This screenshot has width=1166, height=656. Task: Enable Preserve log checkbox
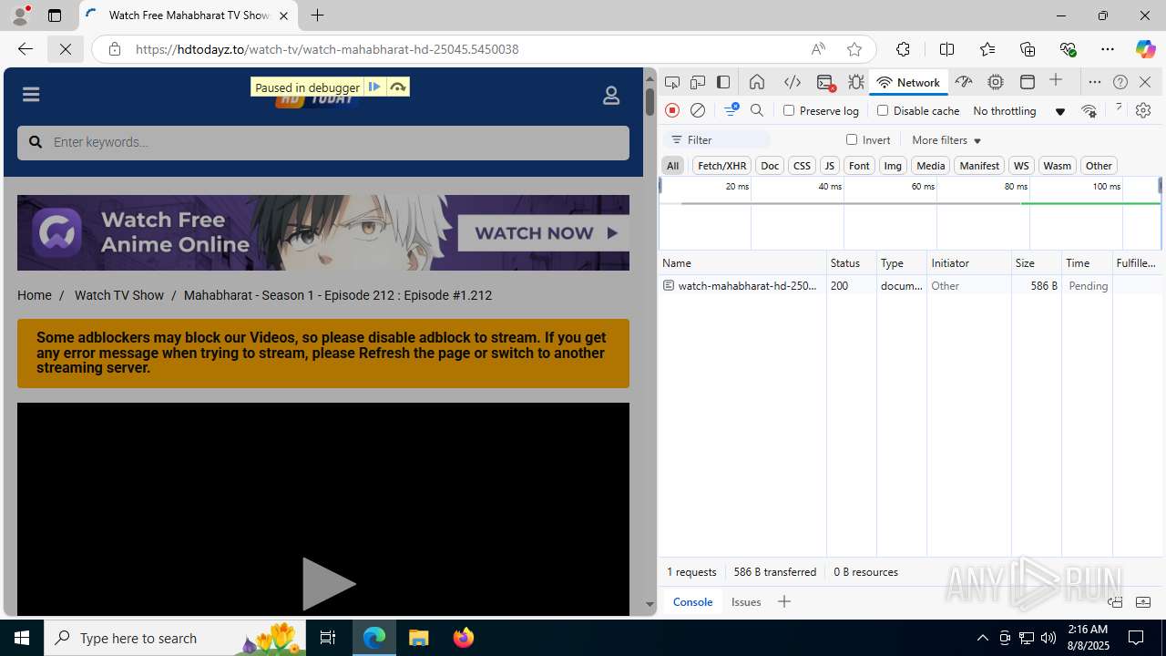[789, 110]
